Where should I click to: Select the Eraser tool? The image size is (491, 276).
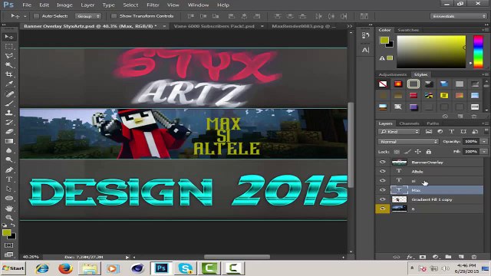(x=8, y=131)
